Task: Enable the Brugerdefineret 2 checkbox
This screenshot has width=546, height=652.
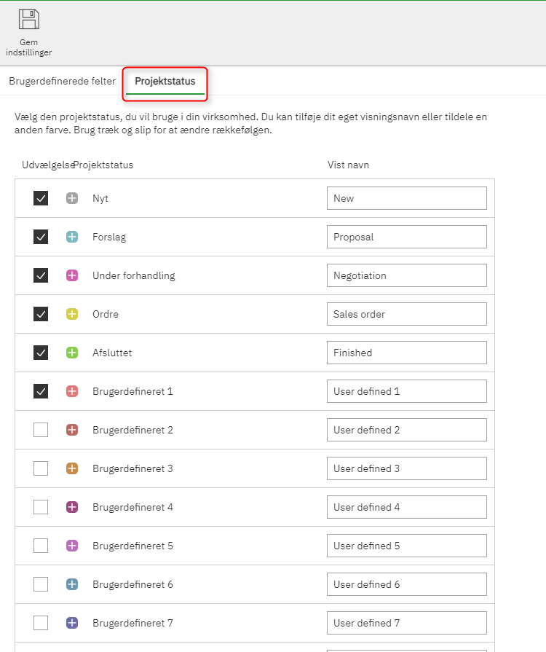Action: 41,430
